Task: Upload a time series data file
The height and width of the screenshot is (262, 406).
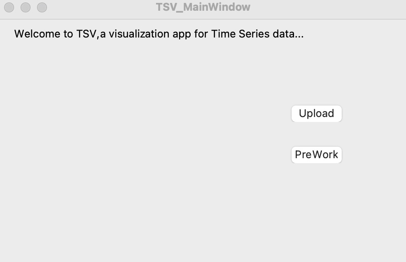Action: (316, 114)
